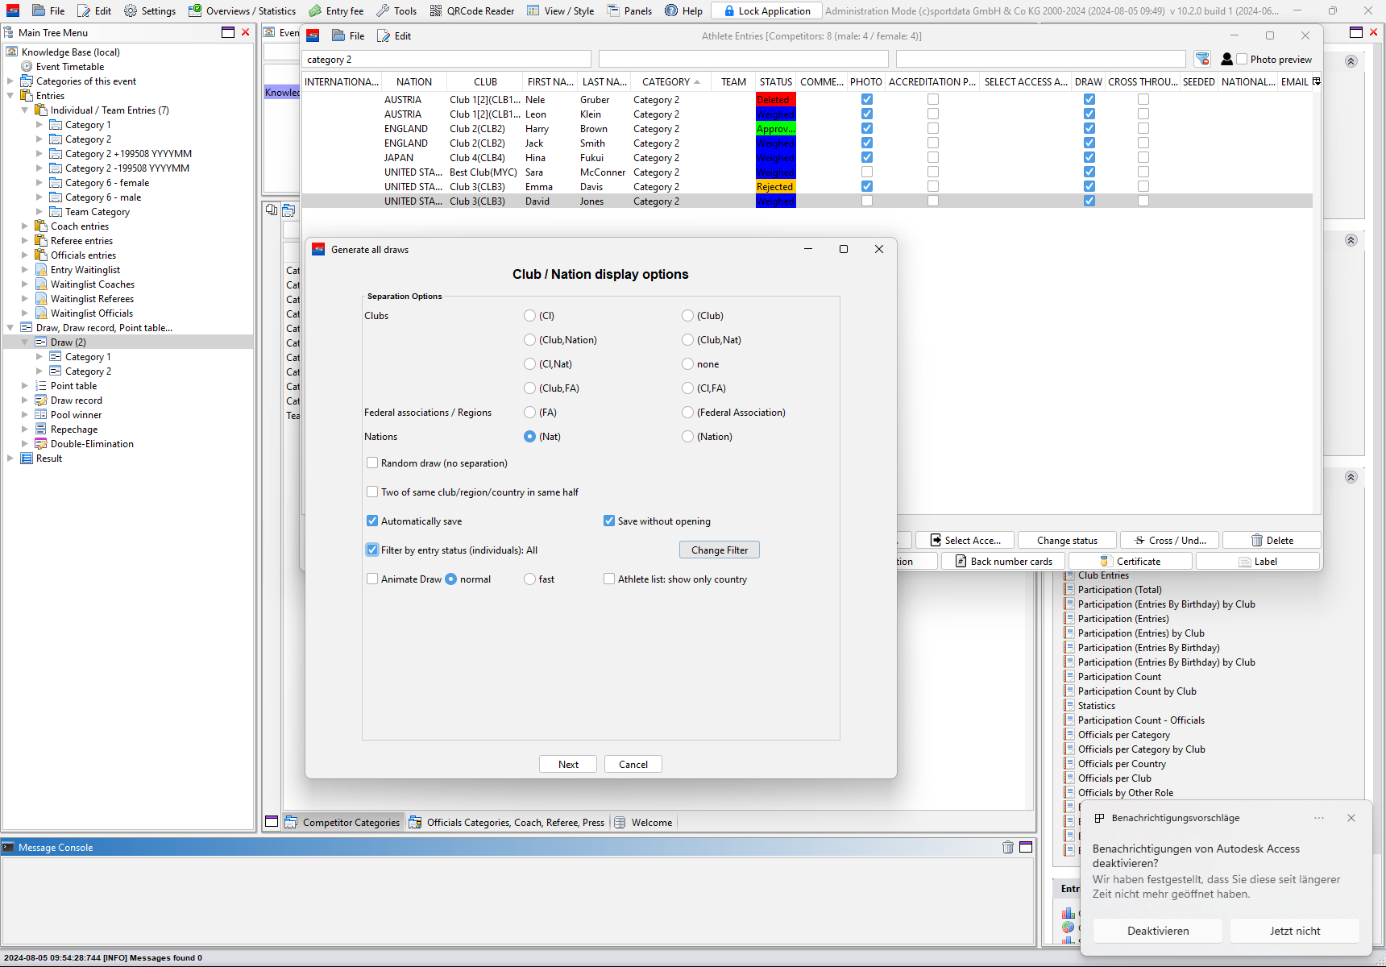Viewport: 1386px width, 967px height.
Task: Collapse Draw (2) tree node
Action: pos(25,342)
